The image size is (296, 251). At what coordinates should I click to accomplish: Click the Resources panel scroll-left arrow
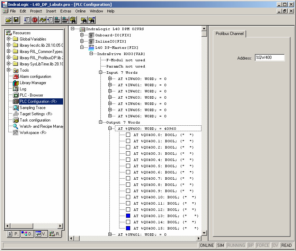pyautogui.click(x=8, y=226)
